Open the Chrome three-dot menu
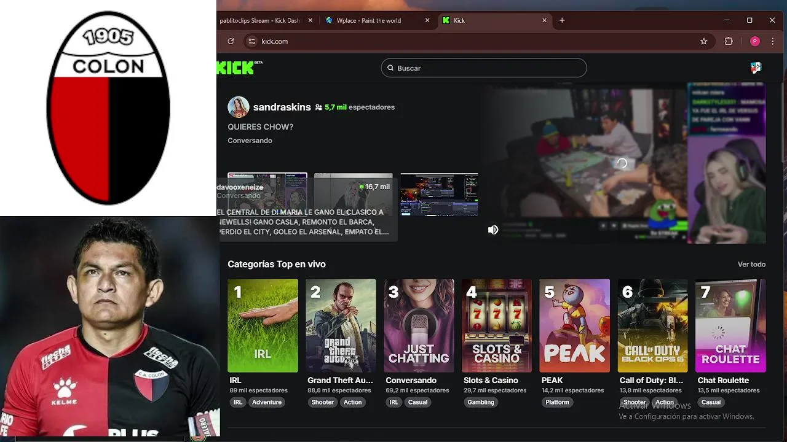This screenshot has width=787, height=442. point(773,41)
